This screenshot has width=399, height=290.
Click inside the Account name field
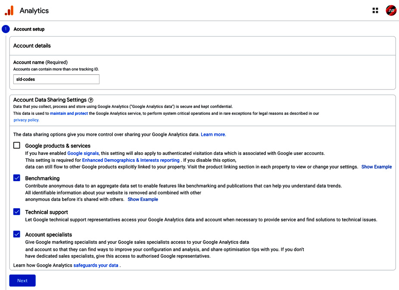coord(56,79)
